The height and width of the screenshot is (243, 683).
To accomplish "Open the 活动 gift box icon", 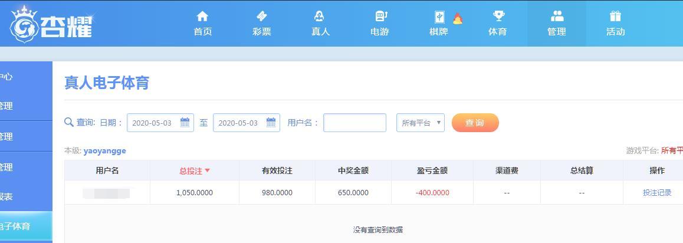I will [615, 17].
